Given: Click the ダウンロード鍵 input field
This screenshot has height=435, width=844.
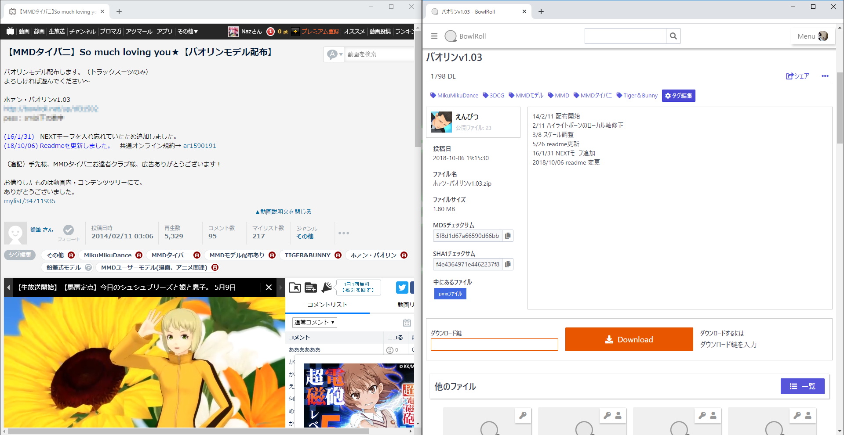Looking at the screenshot, I should click(x=494, y=345).
